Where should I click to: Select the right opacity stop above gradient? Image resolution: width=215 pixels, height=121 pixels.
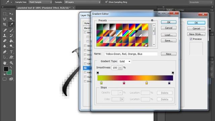(173, 73)
